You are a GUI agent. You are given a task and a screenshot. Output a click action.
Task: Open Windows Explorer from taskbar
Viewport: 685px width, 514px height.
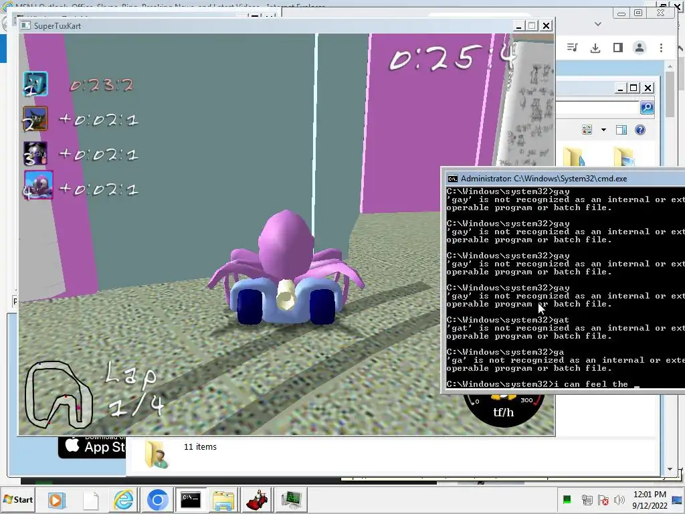coord(223,499)
